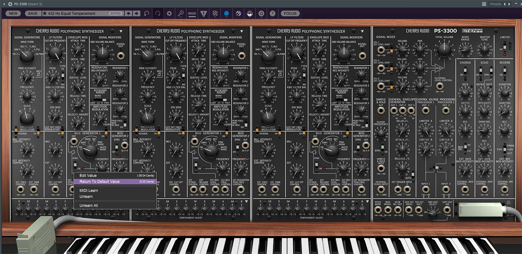This screenshot has width=522, height=254.
Task: Click the Bend Range knob
Action: point(465,50)
